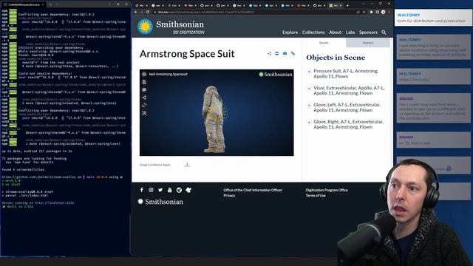Toggle fullscreen icon in the 3D viewer
The image size is (473, 266).
tap(144, 105)
